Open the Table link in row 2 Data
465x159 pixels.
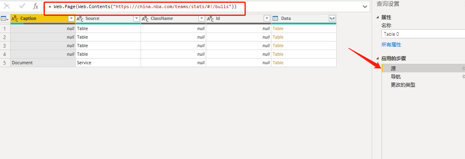pyautogui.click(x=278, y=37)
